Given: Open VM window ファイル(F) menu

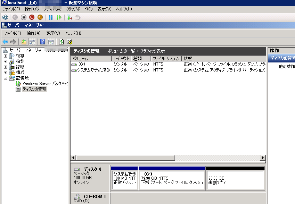Looking at the screenshot, I should (11, 9).
